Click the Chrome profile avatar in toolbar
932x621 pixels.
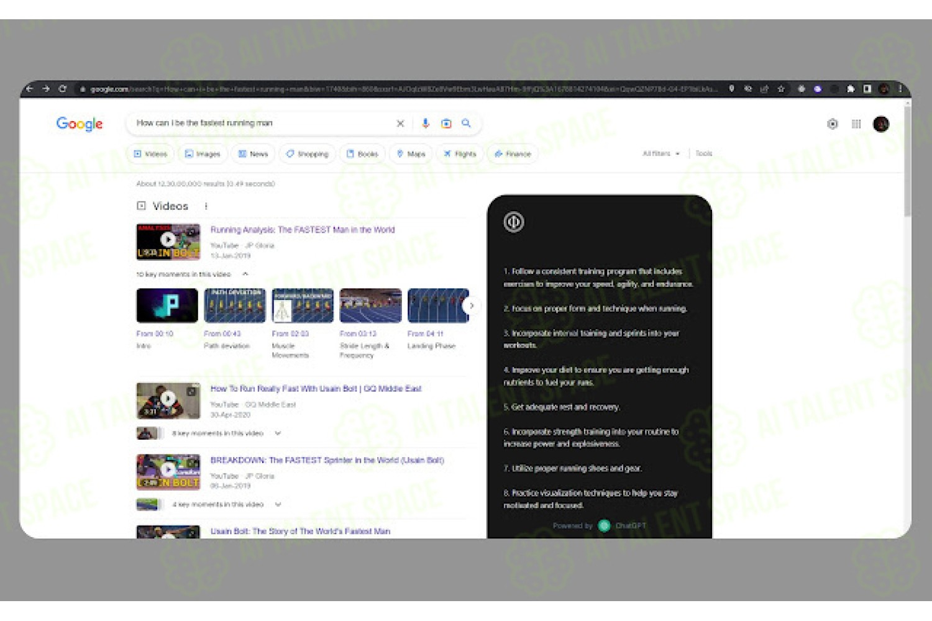(x=884, y=89)
